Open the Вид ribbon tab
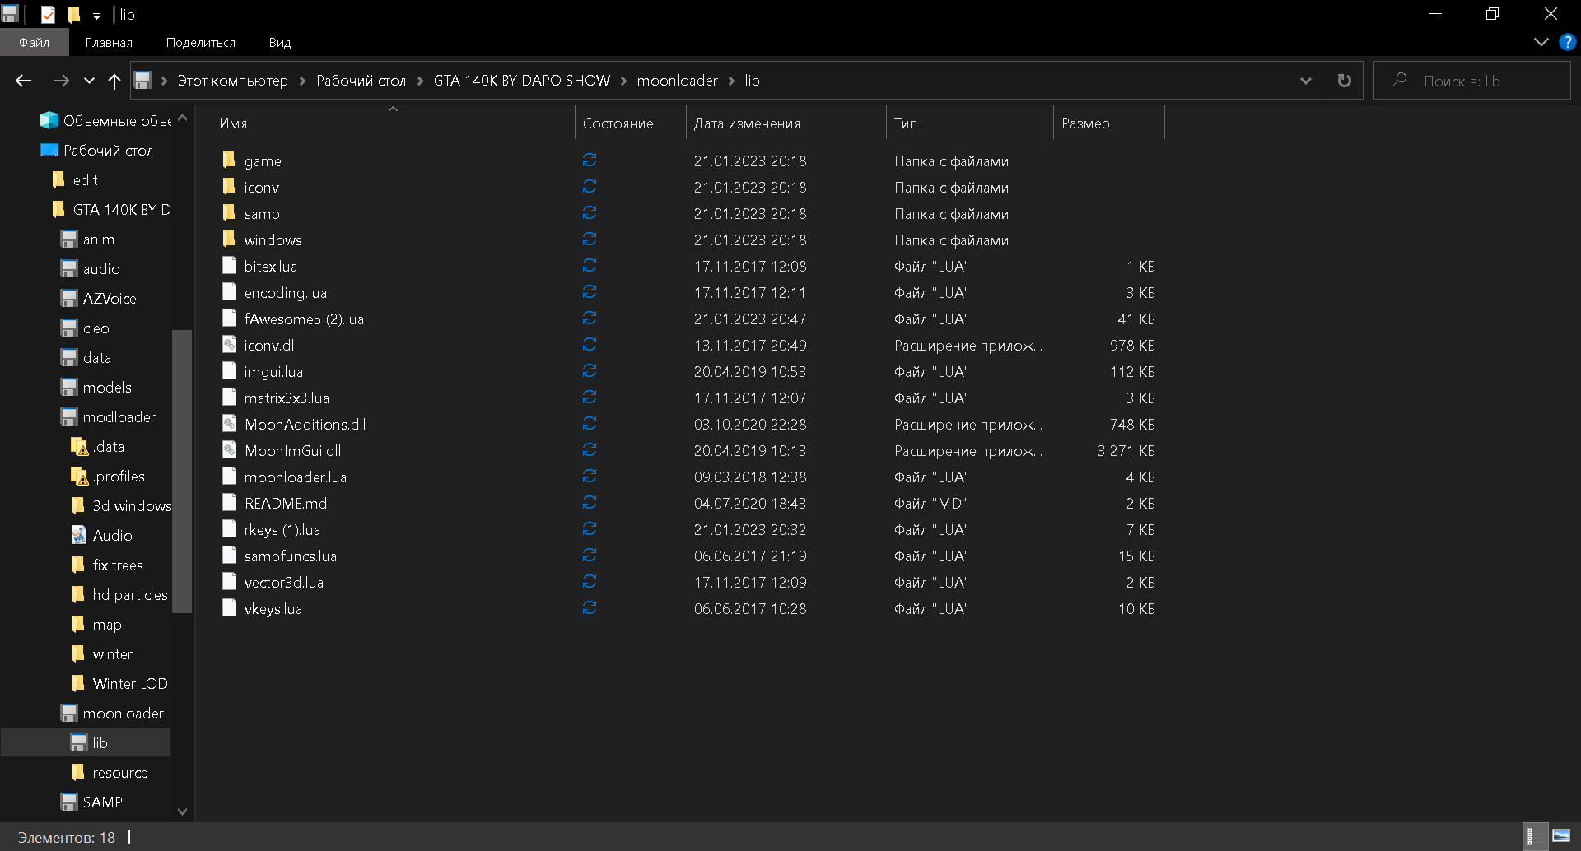1581x851 pixels. 279,43
